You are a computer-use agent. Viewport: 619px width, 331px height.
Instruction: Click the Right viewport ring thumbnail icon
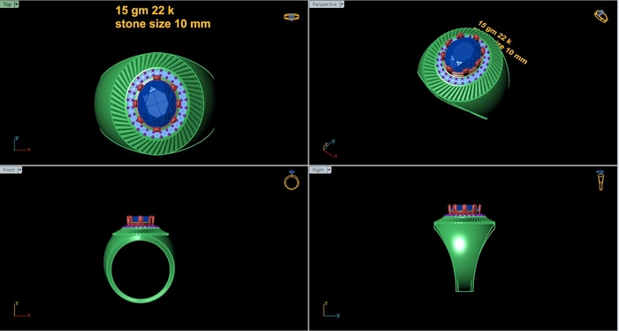click(x=600, y=181)
